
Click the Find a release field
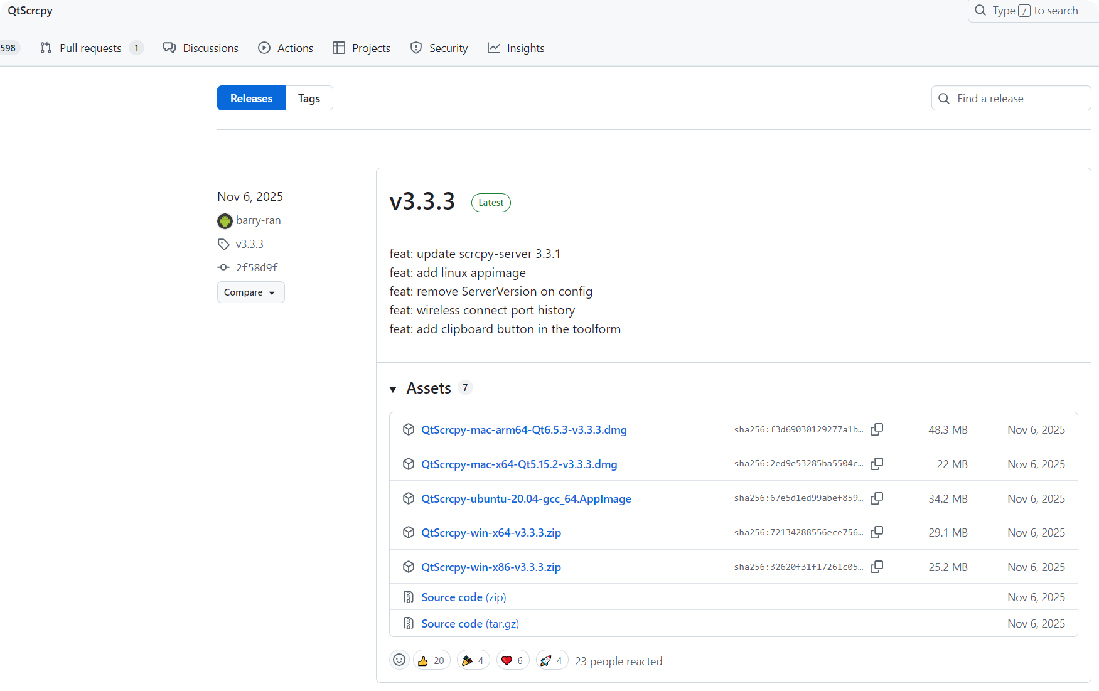point(1018,99)
